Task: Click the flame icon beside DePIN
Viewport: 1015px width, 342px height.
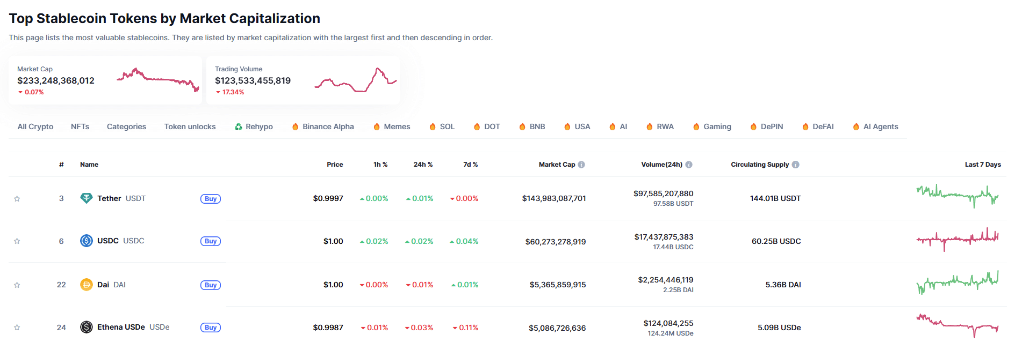Action: [x=753, y=127]
